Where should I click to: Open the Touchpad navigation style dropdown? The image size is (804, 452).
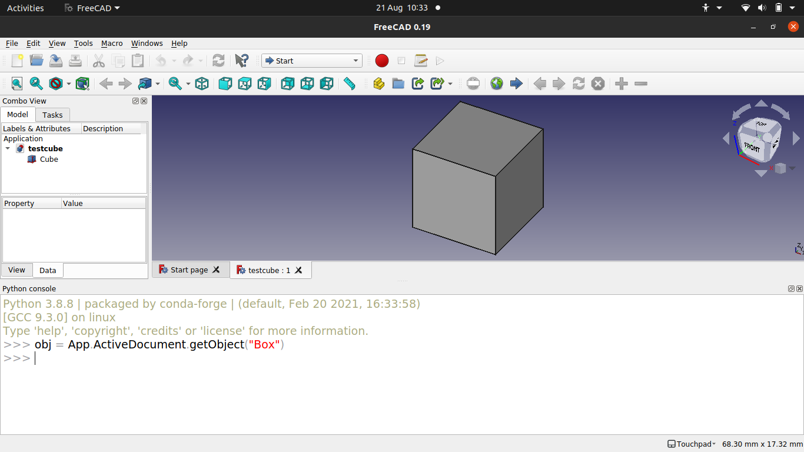click(692, 444)
